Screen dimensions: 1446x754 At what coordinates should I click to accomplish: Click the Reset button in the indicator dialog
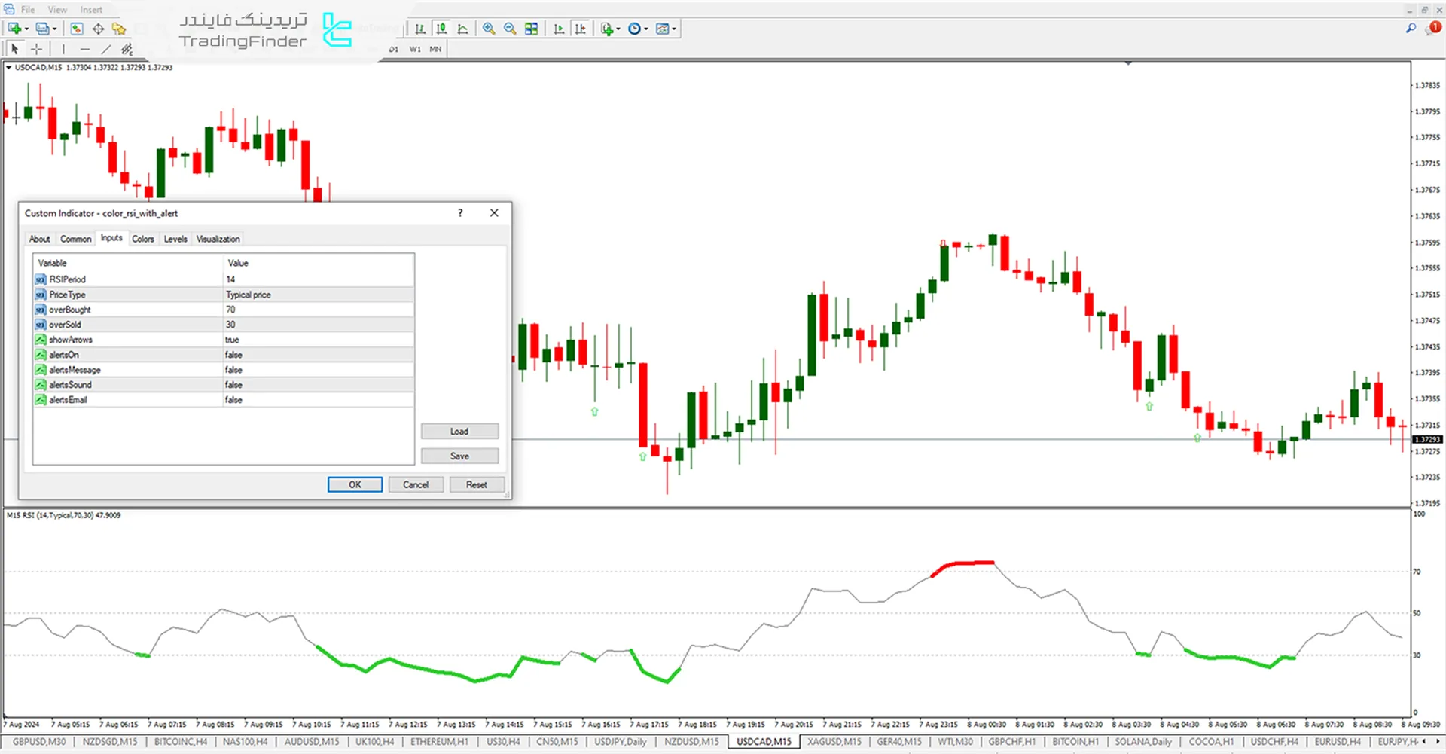(477, 484)
